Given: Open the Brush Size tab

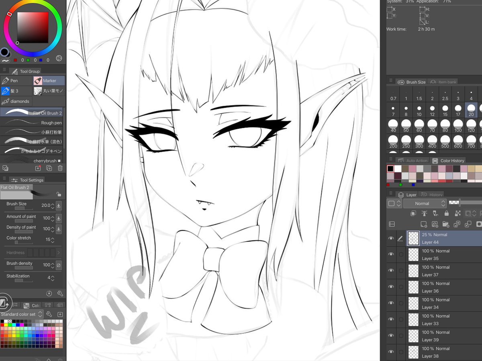Looking at the screenshot, I should (411, 82).
